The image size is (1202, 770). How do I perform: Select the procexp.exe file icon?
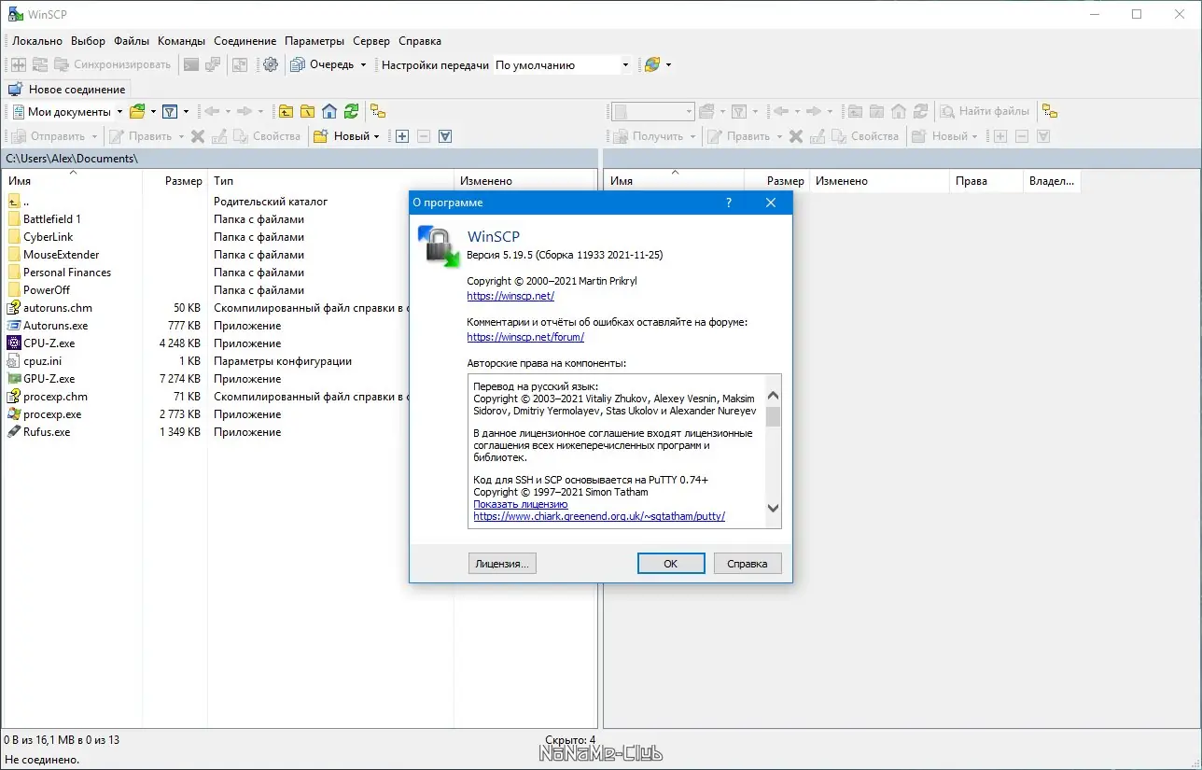[14, 414]
